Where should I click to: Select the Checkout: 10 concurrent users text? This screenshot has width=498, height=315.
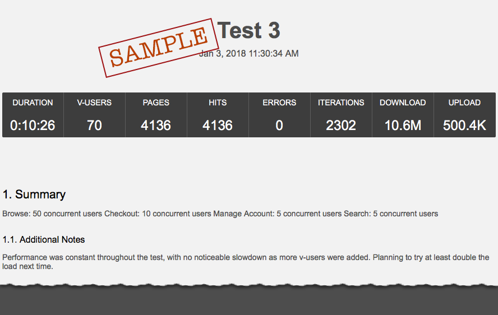[x=158, y=214]
